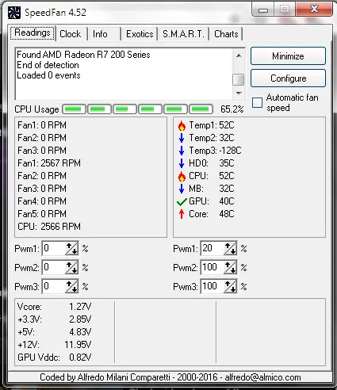Click the blue arrow icon next to HD0

182,163
